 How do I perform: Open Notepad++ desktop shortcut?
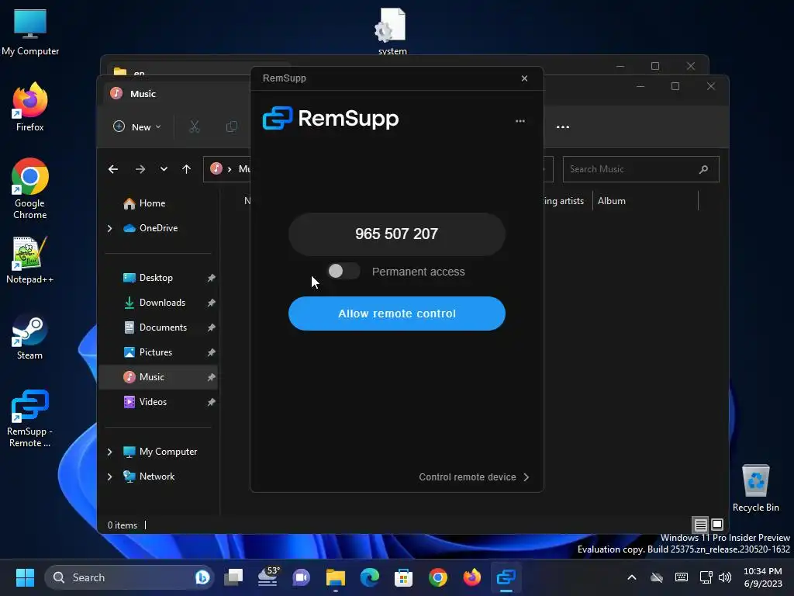click(30, 260)
